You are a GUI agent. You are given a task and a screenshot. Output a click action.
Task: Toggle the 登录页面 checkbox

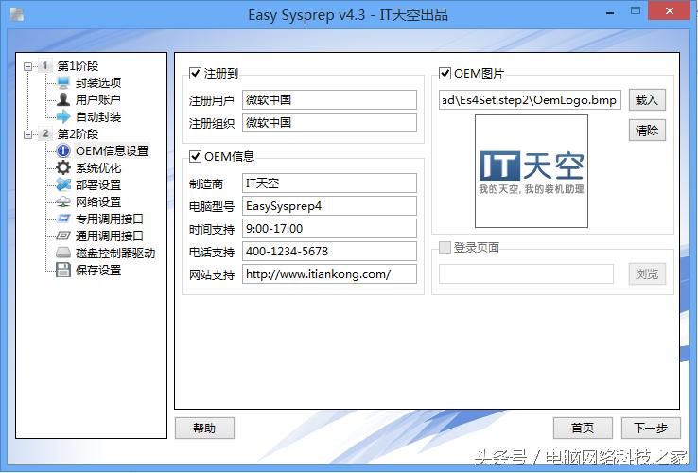[445, 247]
